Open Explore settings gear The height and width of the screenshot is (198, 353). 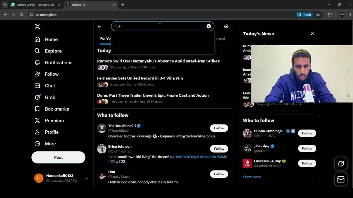pyautogui.click(x=226, y=26)
